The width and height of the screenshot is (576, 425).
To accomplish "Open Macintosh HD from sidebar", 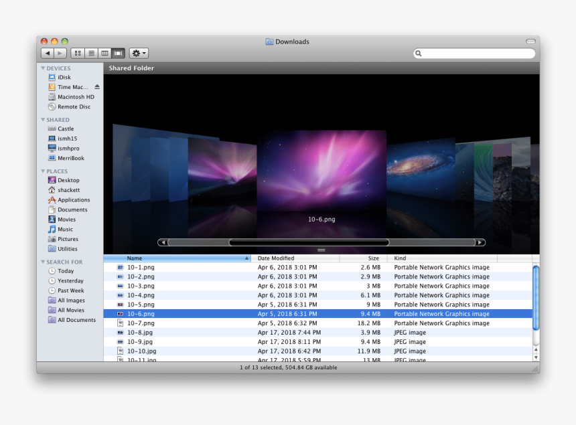I will (x=71, y=97).
